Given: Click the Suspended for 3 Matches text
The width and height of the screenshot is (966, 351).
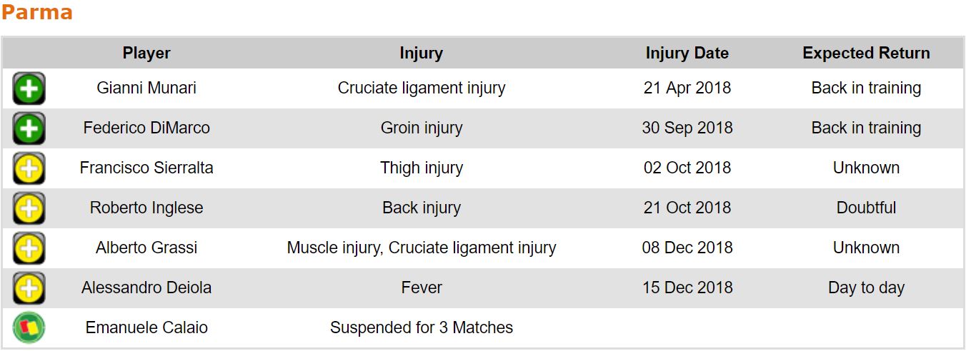Looking at the screenshot, I should pos(421,328).
